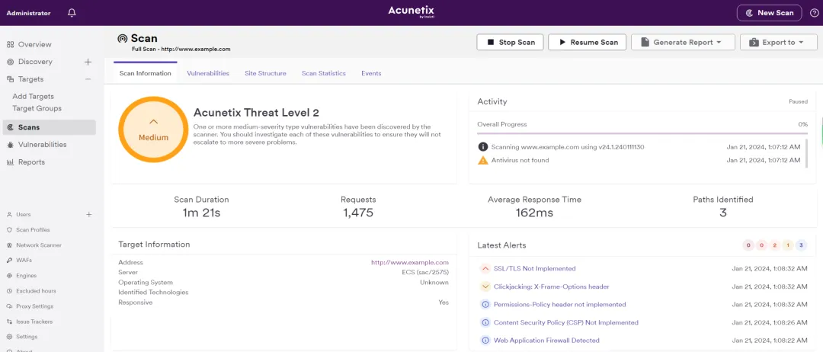Open the Events tab

click(x=371, y=73)
